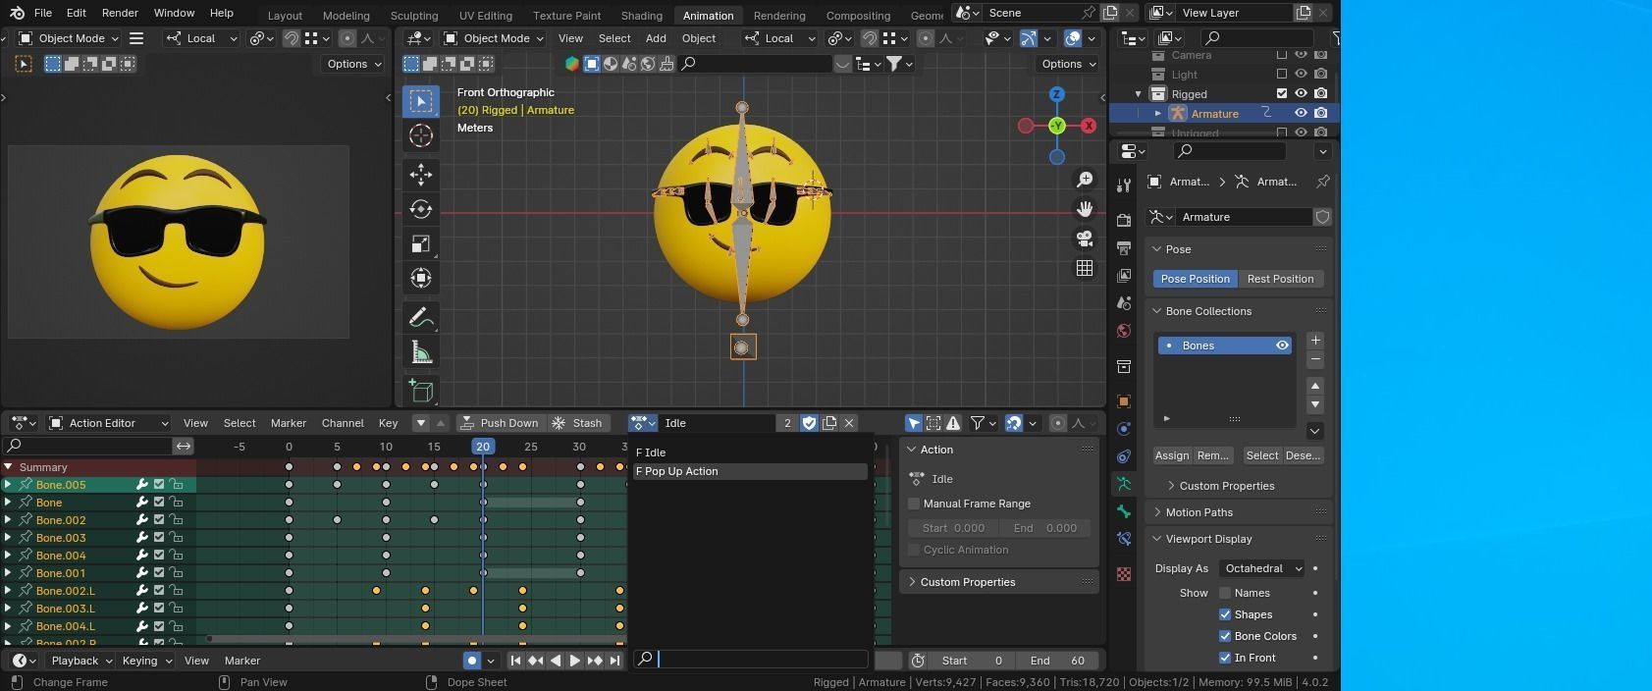1652x691 pixels.
Task: Open the Display As Octahedral dropdown
Action: click(1262, 568)
